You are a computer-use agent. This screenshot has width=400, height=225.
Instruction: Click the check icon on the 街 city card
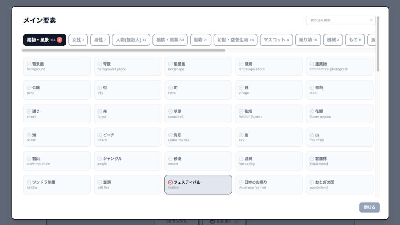click(99, 87)
